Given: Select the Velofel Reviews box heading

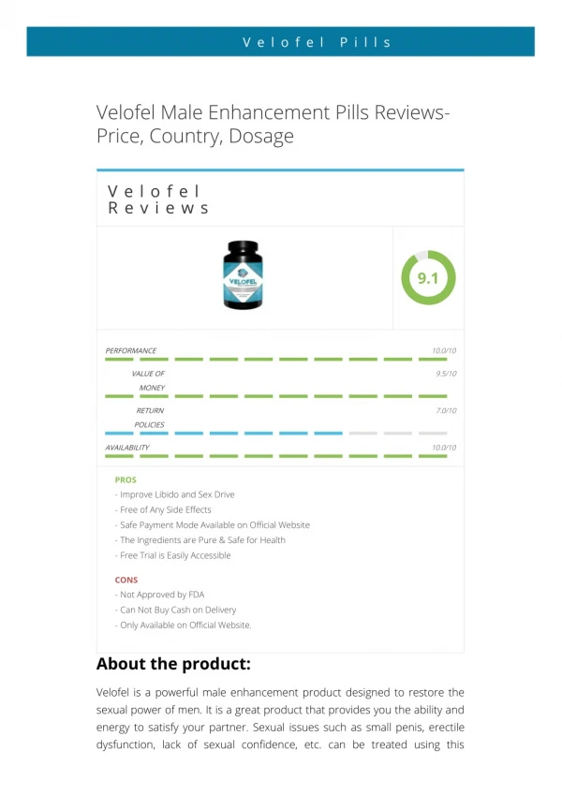Looking at the screenshot, I should (158, 199).
